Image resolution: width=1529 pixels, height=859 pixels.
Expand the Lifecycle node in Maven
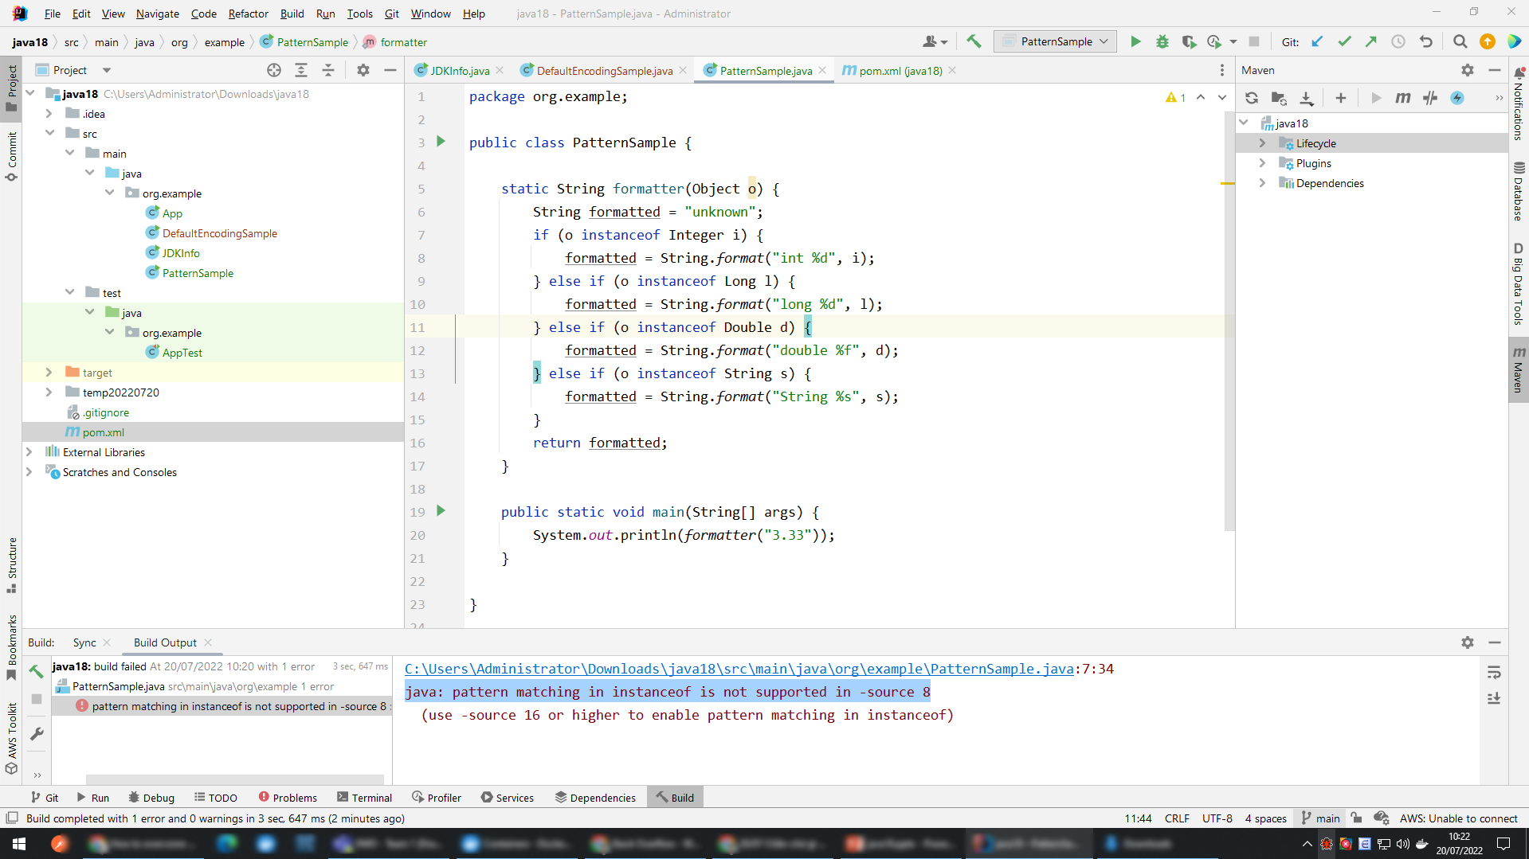pyautogui.click(x=1262, y=143)
